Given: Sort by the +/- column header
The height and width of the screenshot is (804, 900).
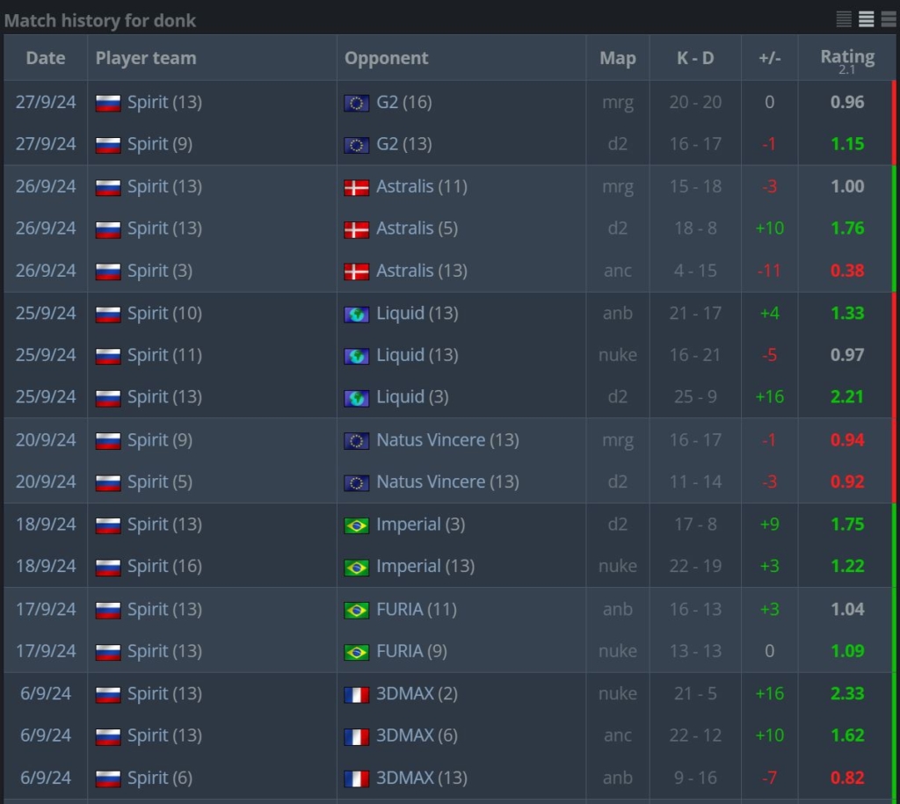Looking at the screenshot, I should (770, 58).
